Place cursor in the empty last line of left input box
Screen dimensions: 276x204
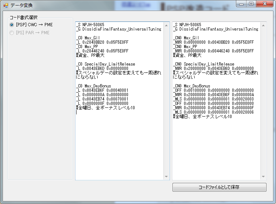coord(120,112)
